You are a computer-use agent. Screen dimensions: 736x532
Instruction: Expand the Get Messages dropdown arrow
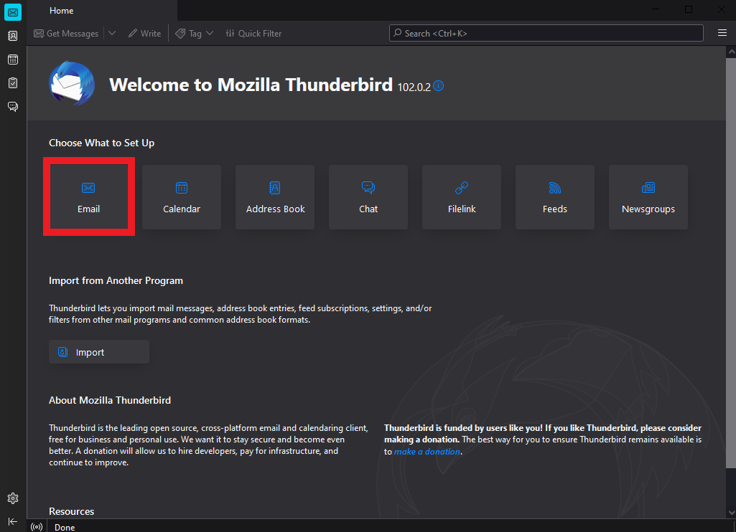[112, 34]
